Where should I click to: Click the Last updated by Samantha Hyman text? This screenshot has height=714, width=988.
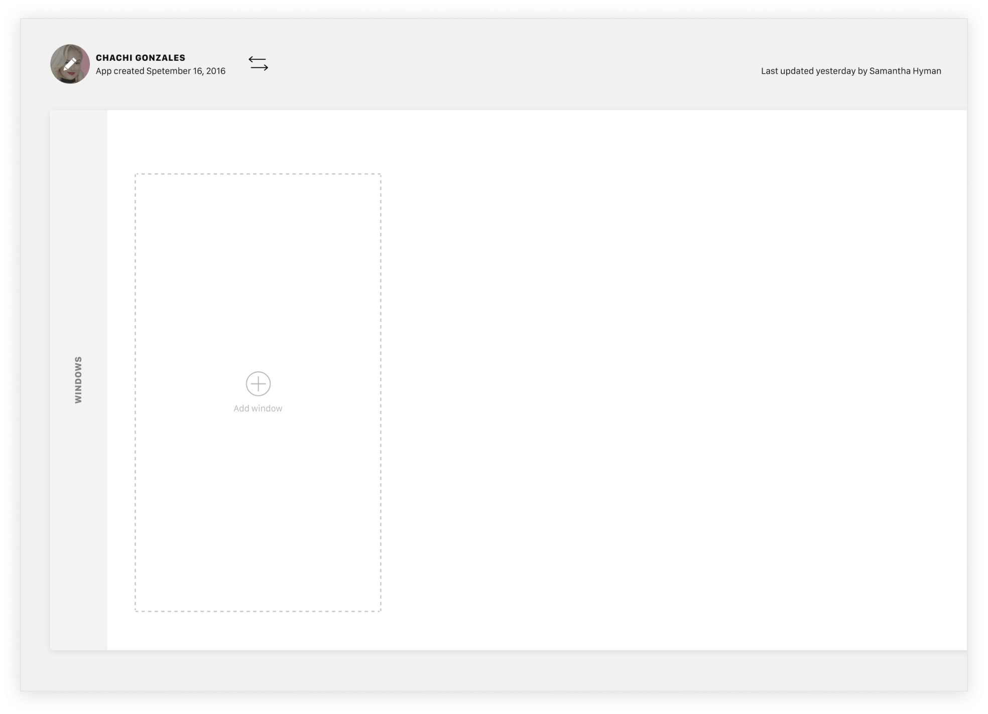(x=851, y=71)
